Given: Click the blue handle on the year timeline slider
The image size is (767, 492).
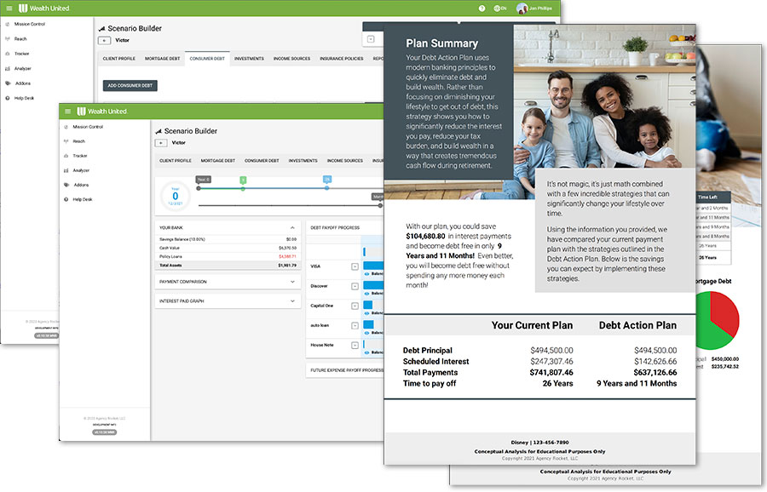Looking at the screenshot, I should [x=326, y=187].
